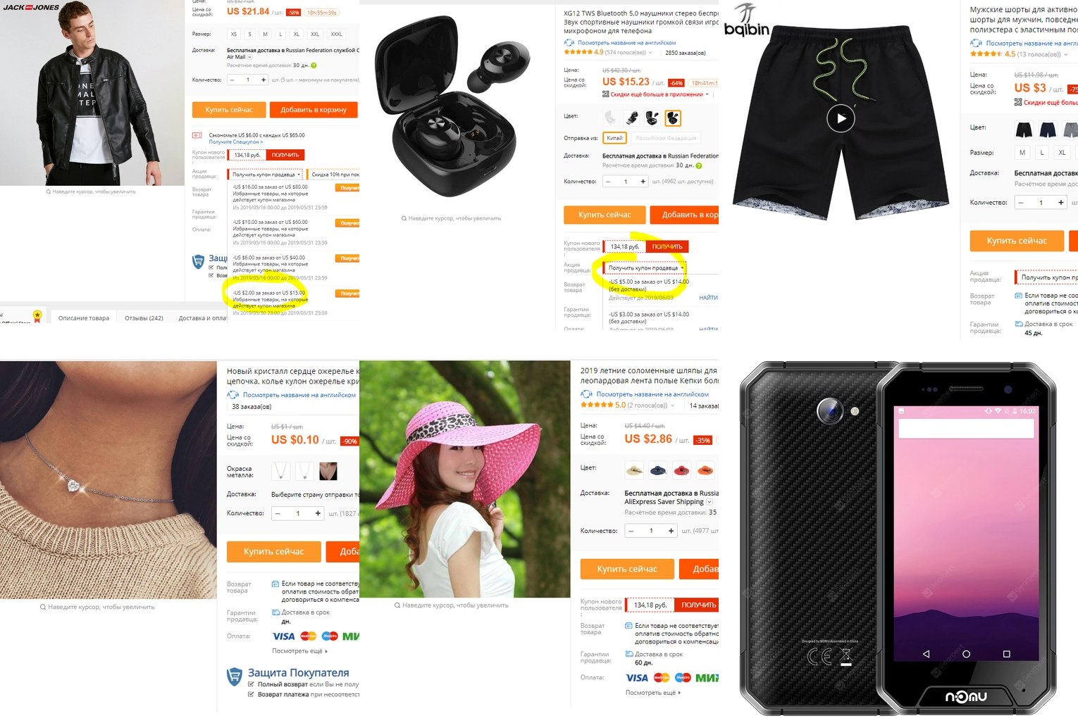The height and width of the screenshot is (718, 1078).
Task: Play the black shorts product video
Action: pos(841,118)
